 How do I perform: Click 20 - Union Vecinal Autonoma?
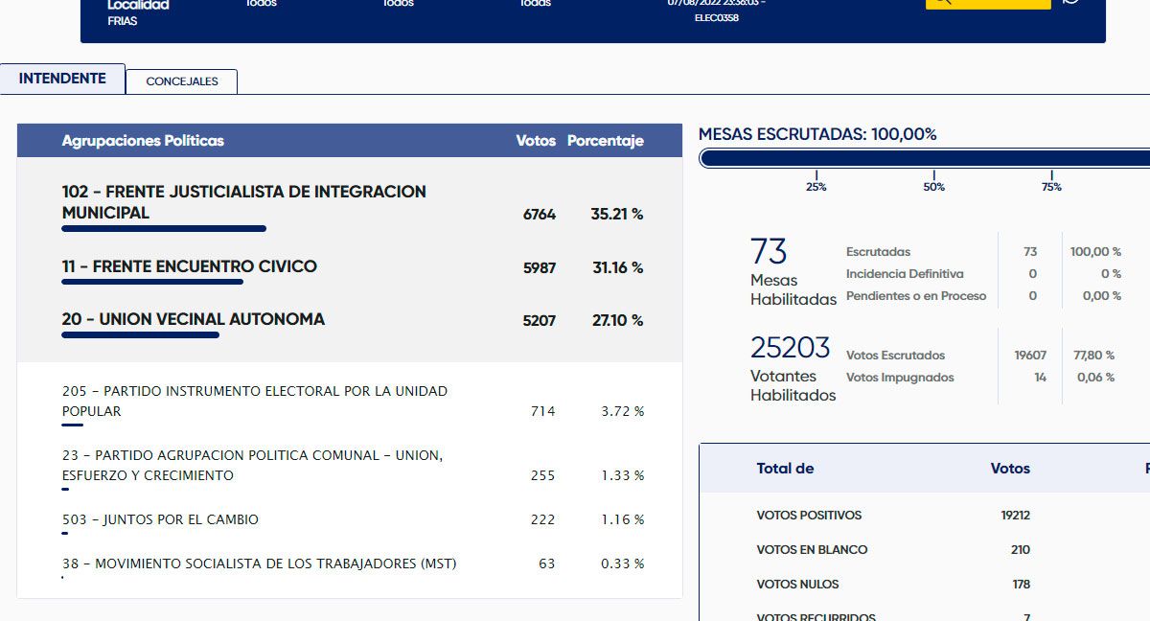click(193, 319)
